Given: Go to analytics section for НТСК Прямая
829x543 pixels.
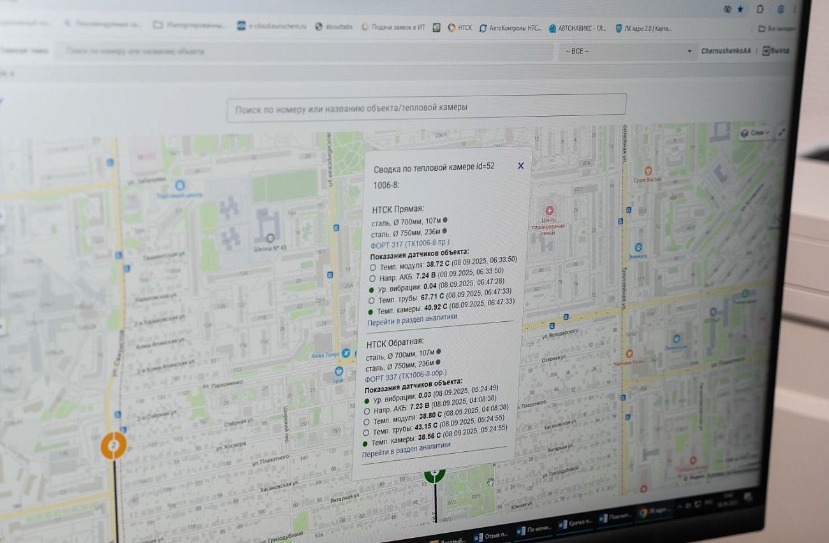Looking at the screenshot, I should [x=412, y=317].
